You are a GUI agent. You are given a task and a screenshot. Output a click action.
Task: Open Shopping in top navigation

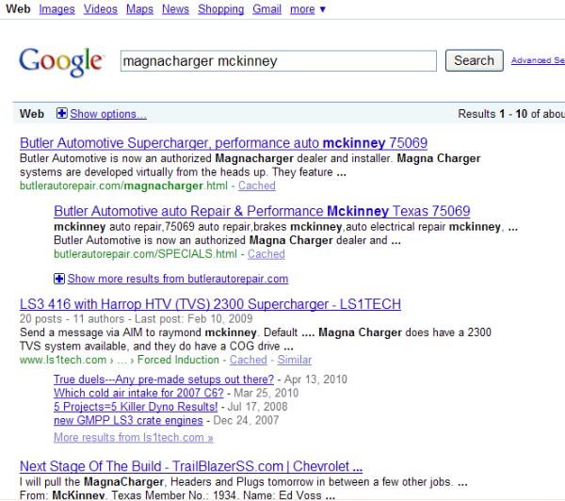[220, 9]
